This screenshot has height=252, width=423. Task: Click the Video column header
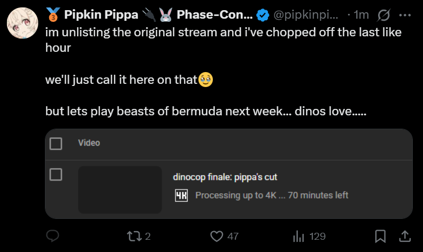[x=89, y=143]
